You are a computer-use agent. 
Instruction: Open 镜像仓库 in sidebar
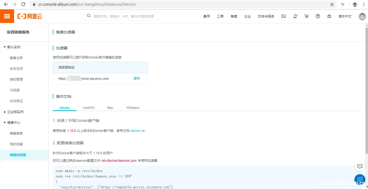pos(16,58)
